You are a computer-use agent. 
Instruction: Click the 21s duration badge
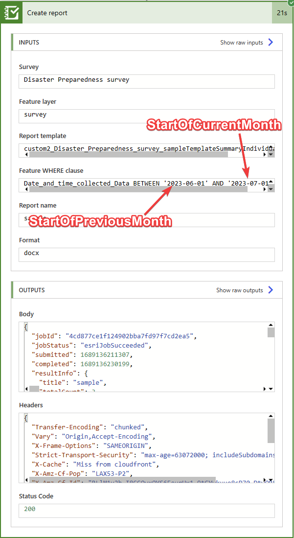point(282,13)
